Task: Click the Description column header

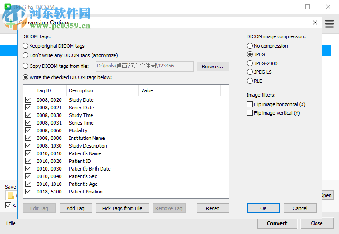Action: (x=102, y=90)
